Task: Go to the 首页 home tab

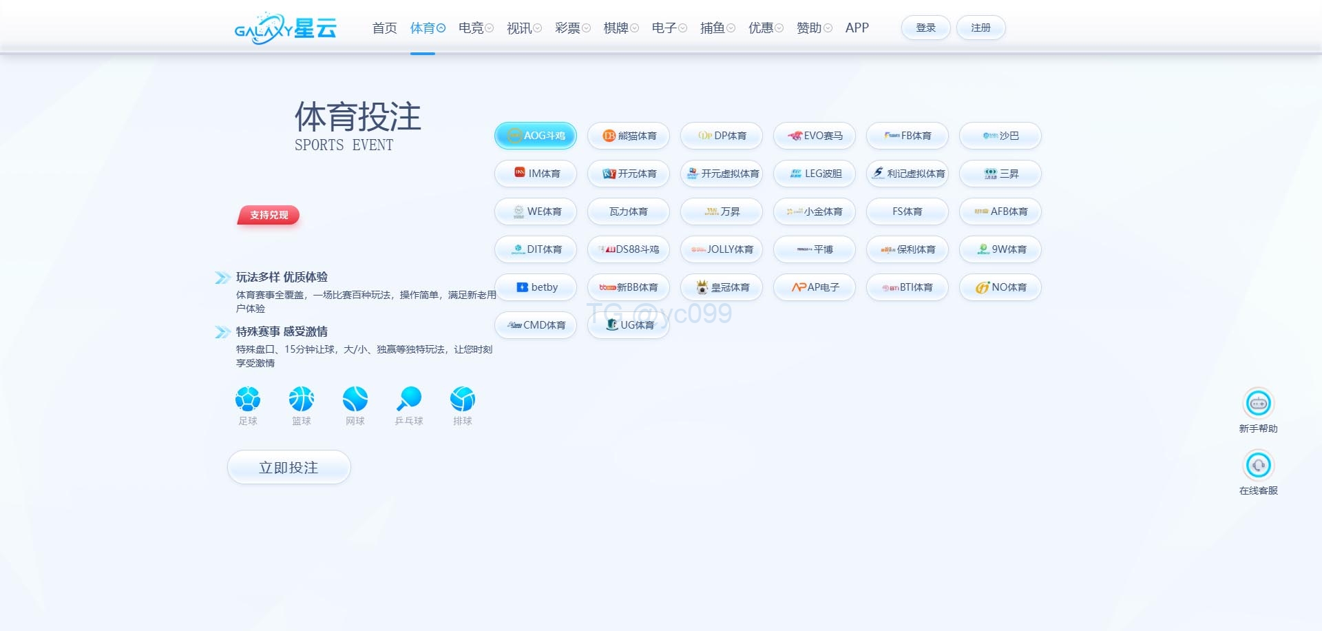Action: coord(384,28)
